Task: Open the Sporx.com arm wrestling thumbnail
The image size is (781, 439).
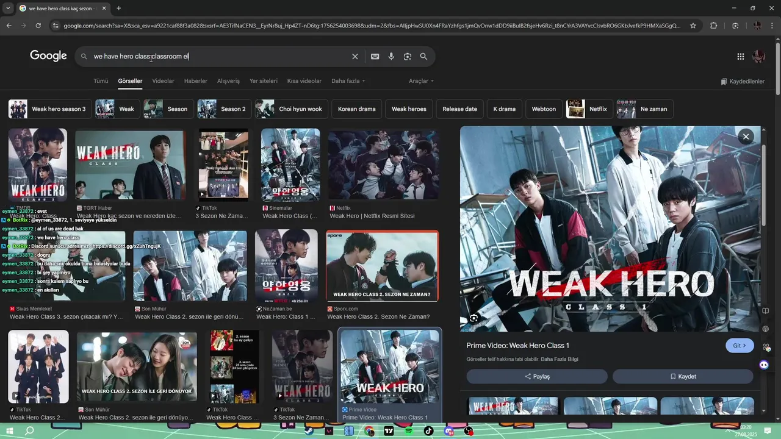Action: [382, 266]
